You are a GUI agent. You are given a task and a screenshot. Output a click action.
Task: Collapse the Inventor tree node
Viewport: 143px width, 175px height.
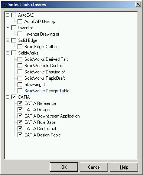pos(7,28)
